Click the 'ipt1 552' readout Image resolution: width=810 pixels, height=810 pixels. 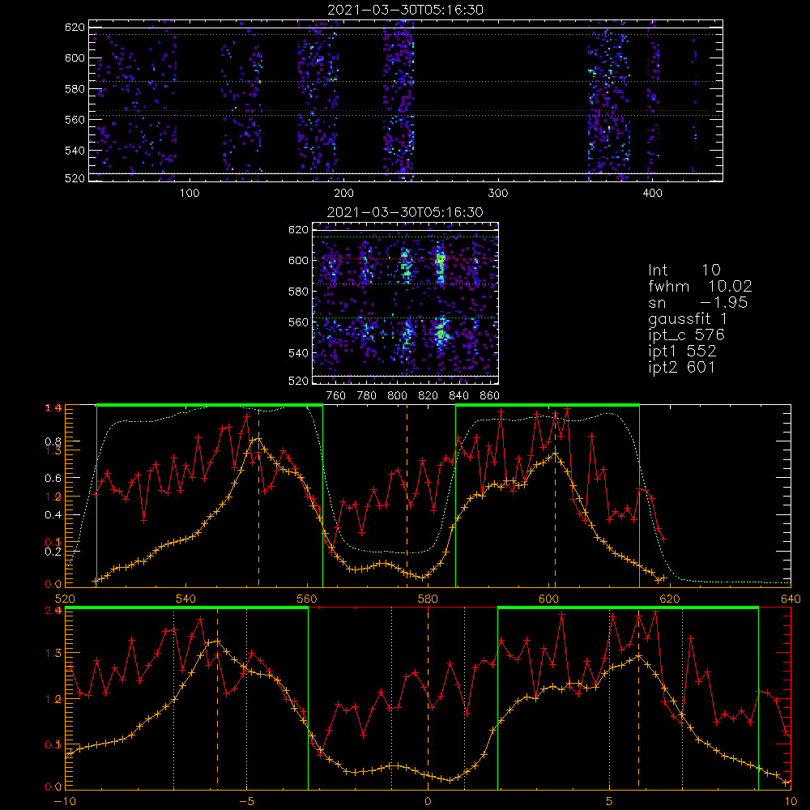(x=682, y=352)
